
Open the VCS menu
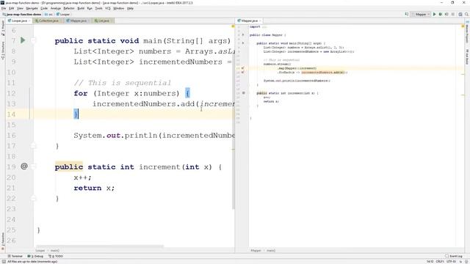click(108, 8)
